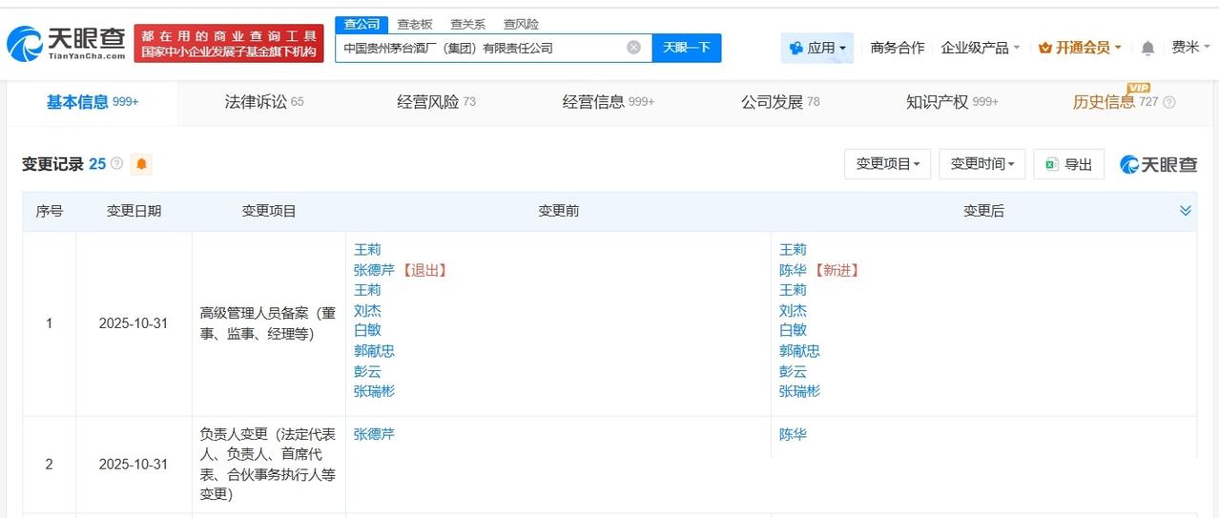Switch to the 法律诉讼 tab
1219x518 pixels.
click(264, 102)
